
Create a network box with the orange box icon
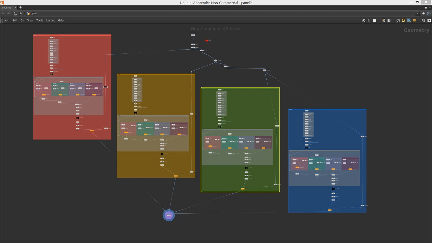[x=414, y=20]
